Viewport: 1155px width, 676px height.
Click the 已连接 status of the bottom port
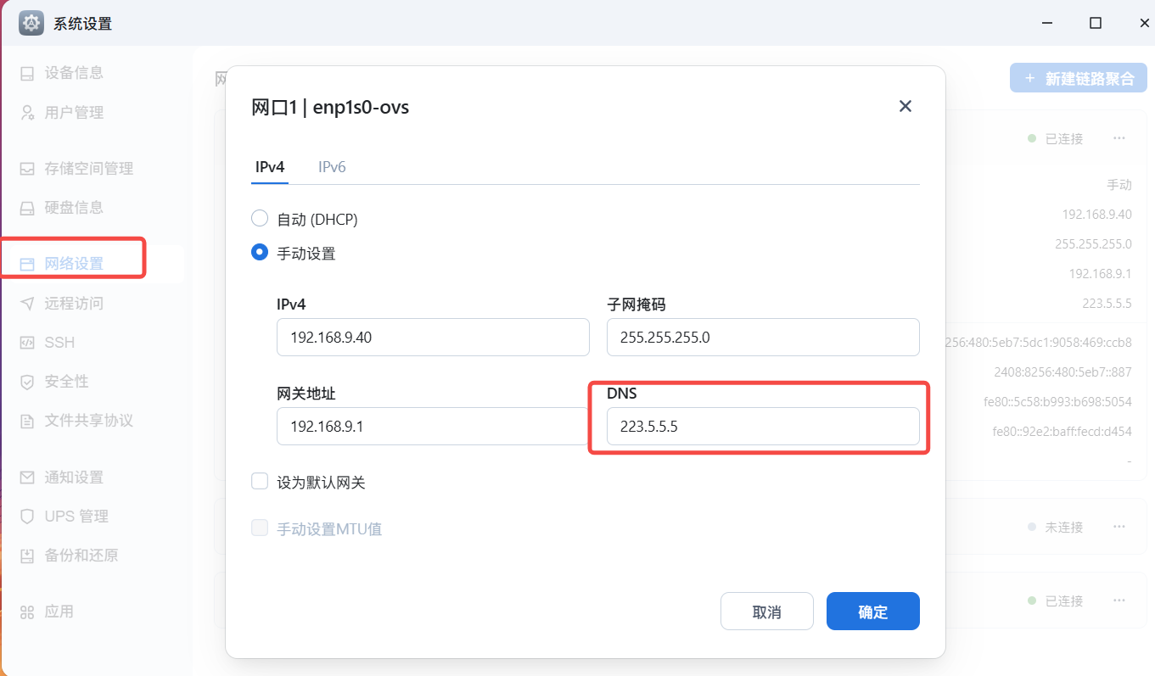1063,601
